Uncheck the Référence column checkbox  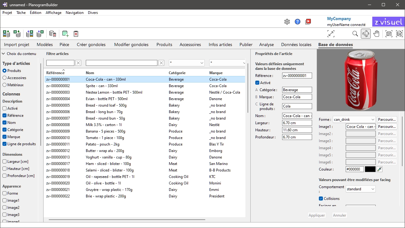pyautogui.click(x=4, y=116)
